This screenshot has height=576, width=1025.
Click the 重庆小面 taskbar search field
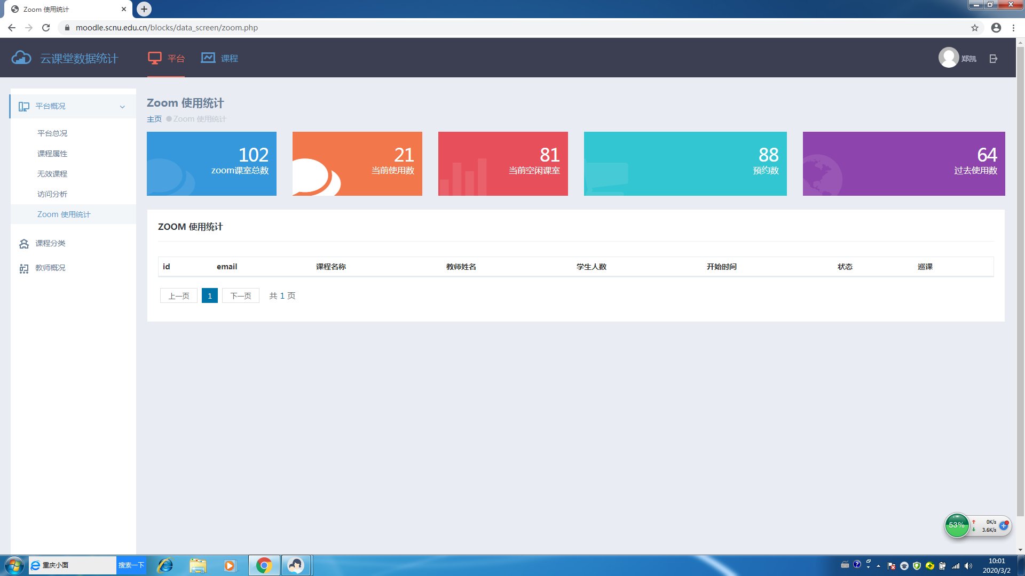coord(73,565)
